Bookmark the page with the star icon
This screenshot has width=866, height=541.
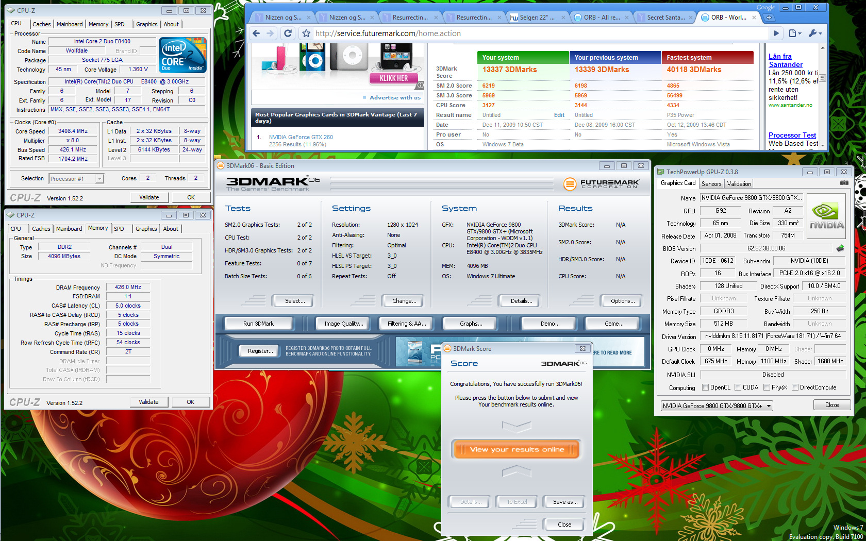point(306,33)
